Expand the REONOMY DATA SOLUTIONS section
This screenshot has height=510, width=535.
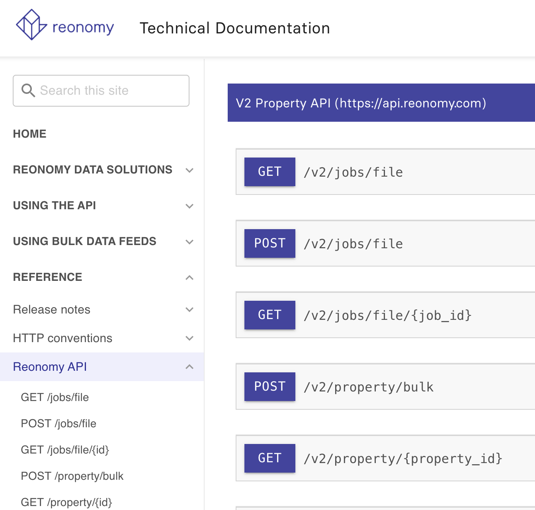point(190,170)
